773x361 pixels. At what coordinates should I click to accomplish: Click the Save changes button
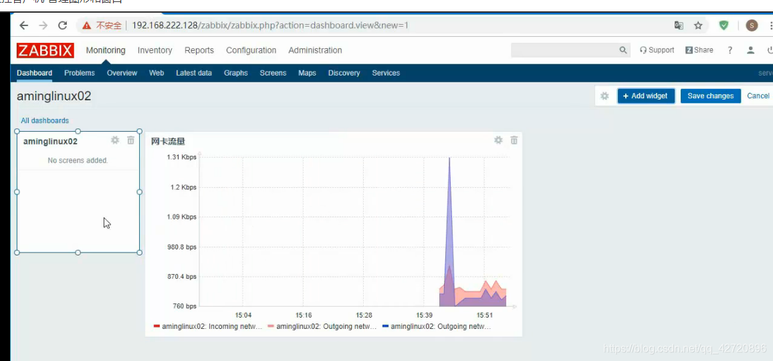point(710,96)
